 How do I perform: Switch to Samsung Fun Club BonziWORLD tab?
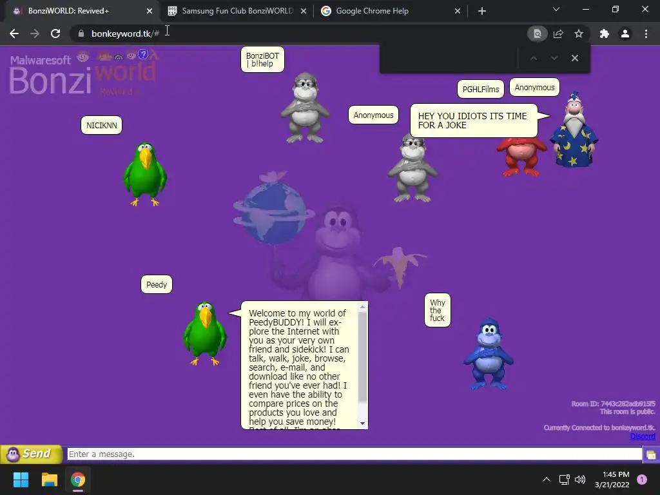(237, 11)
